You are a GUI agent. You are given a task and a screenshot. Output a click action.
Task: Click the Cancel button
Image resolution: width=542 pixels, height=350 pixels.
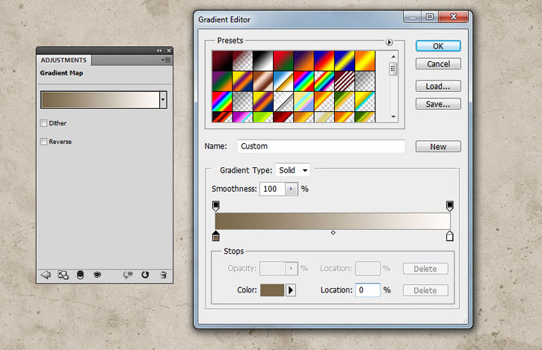click(x=438, y=64)
